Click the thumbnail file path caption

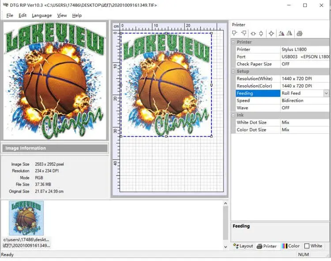coord(26,242)
